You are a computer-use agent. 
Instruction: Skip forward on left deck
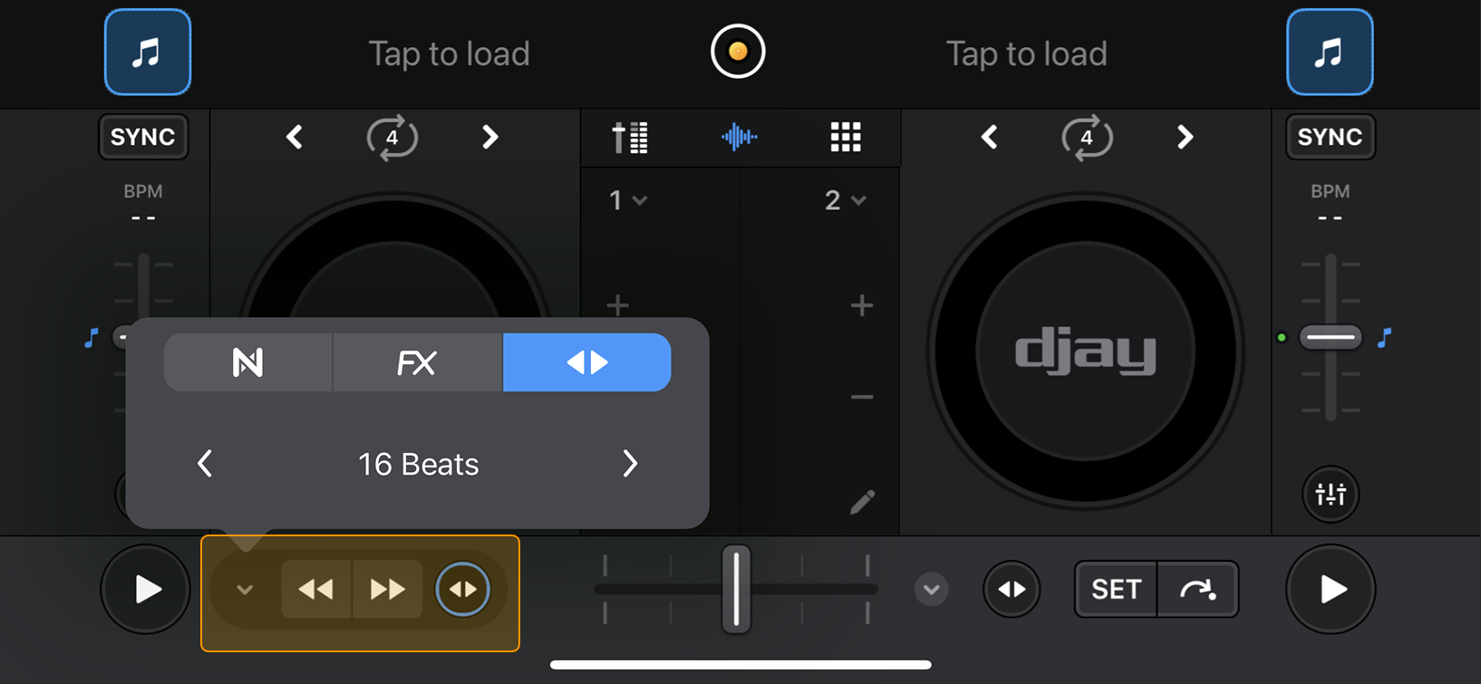[x=388, y=590]
